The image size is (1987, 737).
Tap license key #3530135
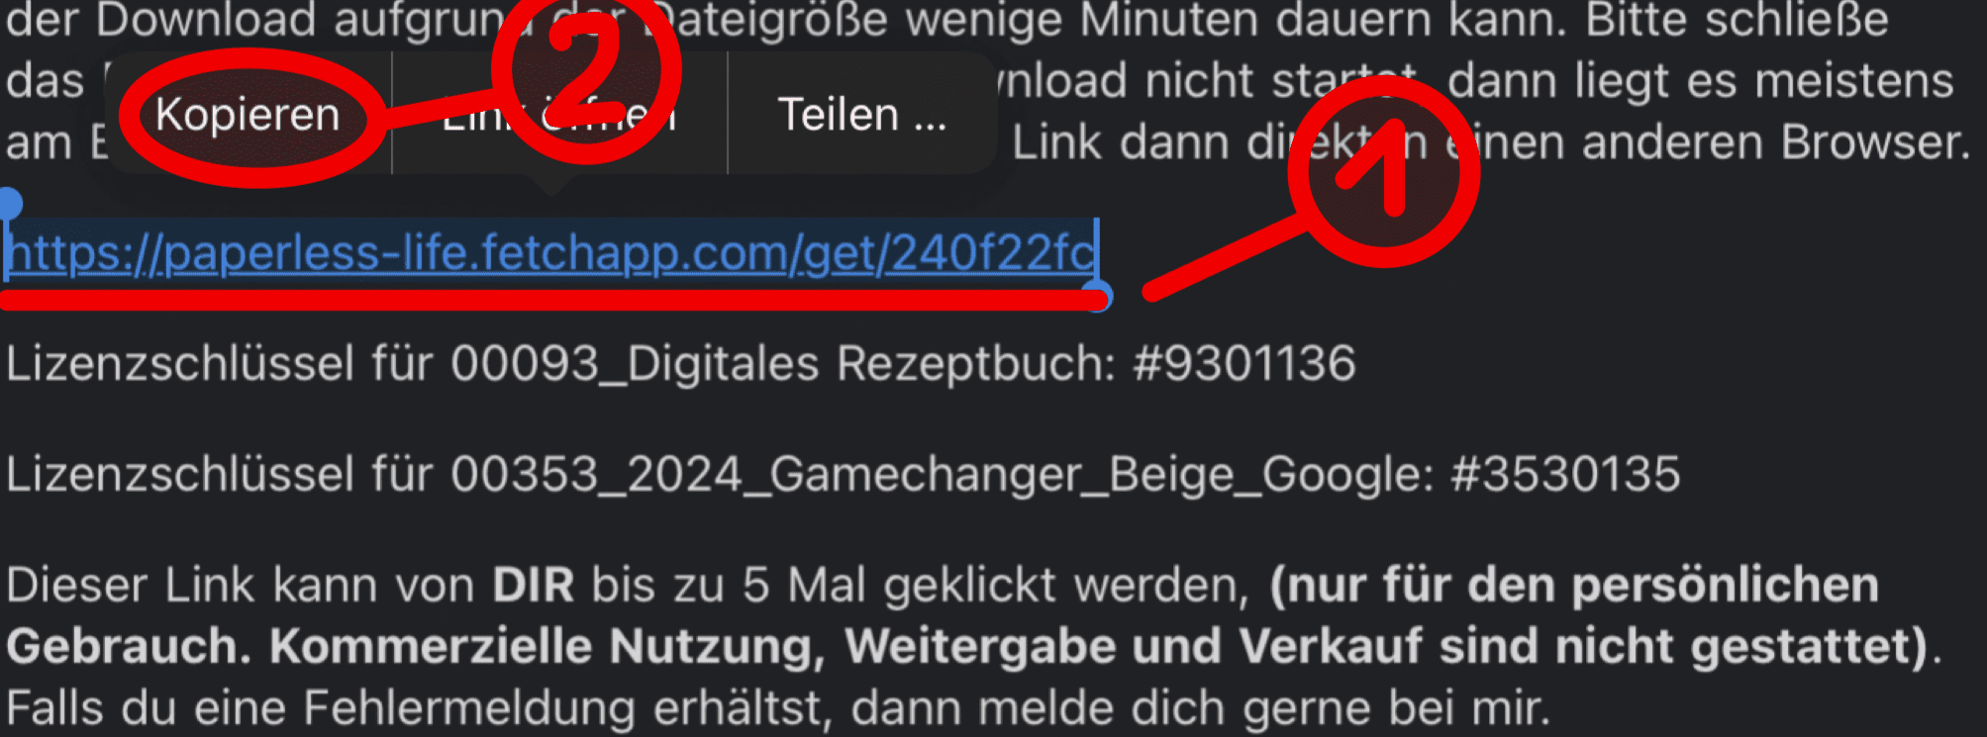pos(1565,474)
